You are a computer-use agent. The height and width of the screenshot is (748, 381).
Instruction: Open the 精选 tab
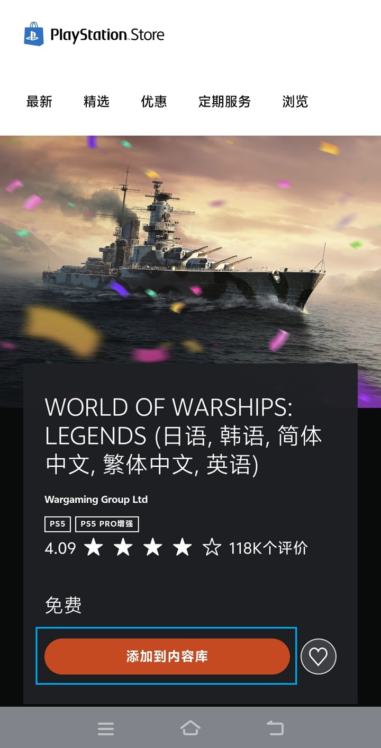point(97,102)
